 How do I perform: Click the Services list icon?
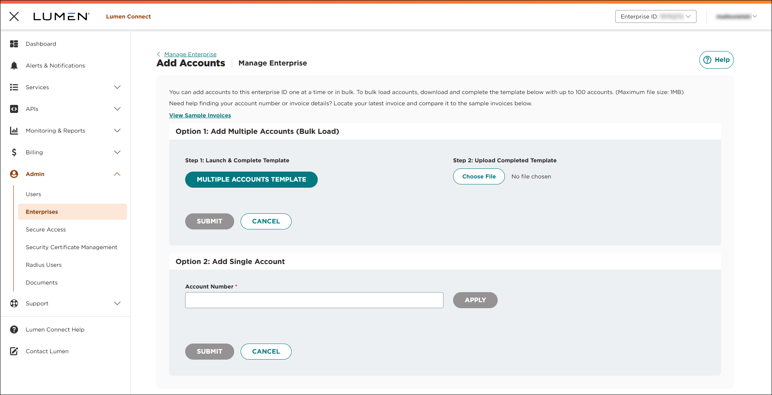point(14,87)
